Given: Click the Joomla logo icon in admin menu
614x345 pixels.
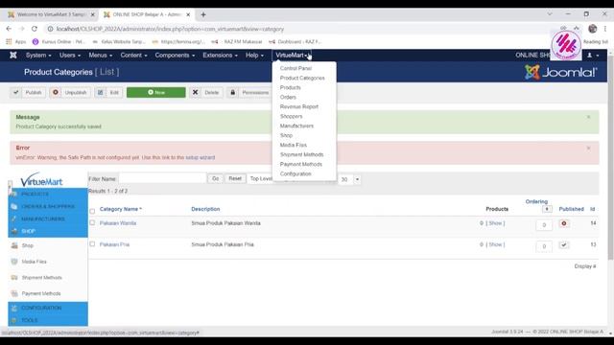Looking at the screenshot, I should (x=13, y=56).
